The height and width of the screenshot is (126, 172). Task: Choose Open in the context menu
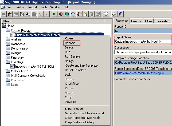pyautogui.click(x=69, y=38)
